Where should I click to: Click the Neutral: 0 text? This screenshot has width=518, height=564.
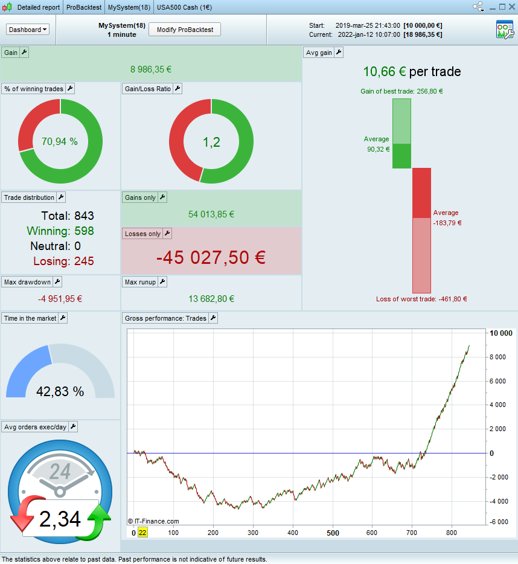tap(56, 246)
